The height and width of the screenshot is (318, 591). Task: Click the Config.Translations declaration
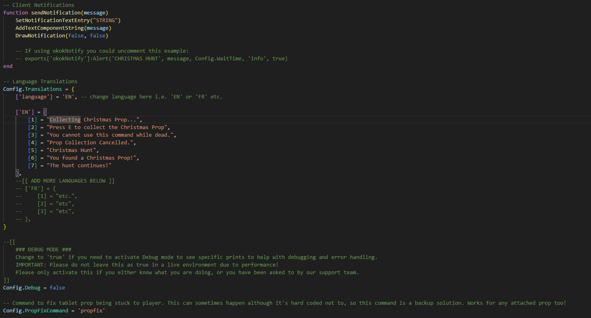(x=33, y=89)
